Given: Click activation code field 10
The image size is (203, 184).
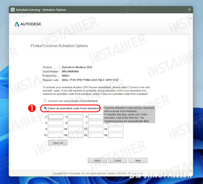Looking at the screenshot, I should pos(75,129).
